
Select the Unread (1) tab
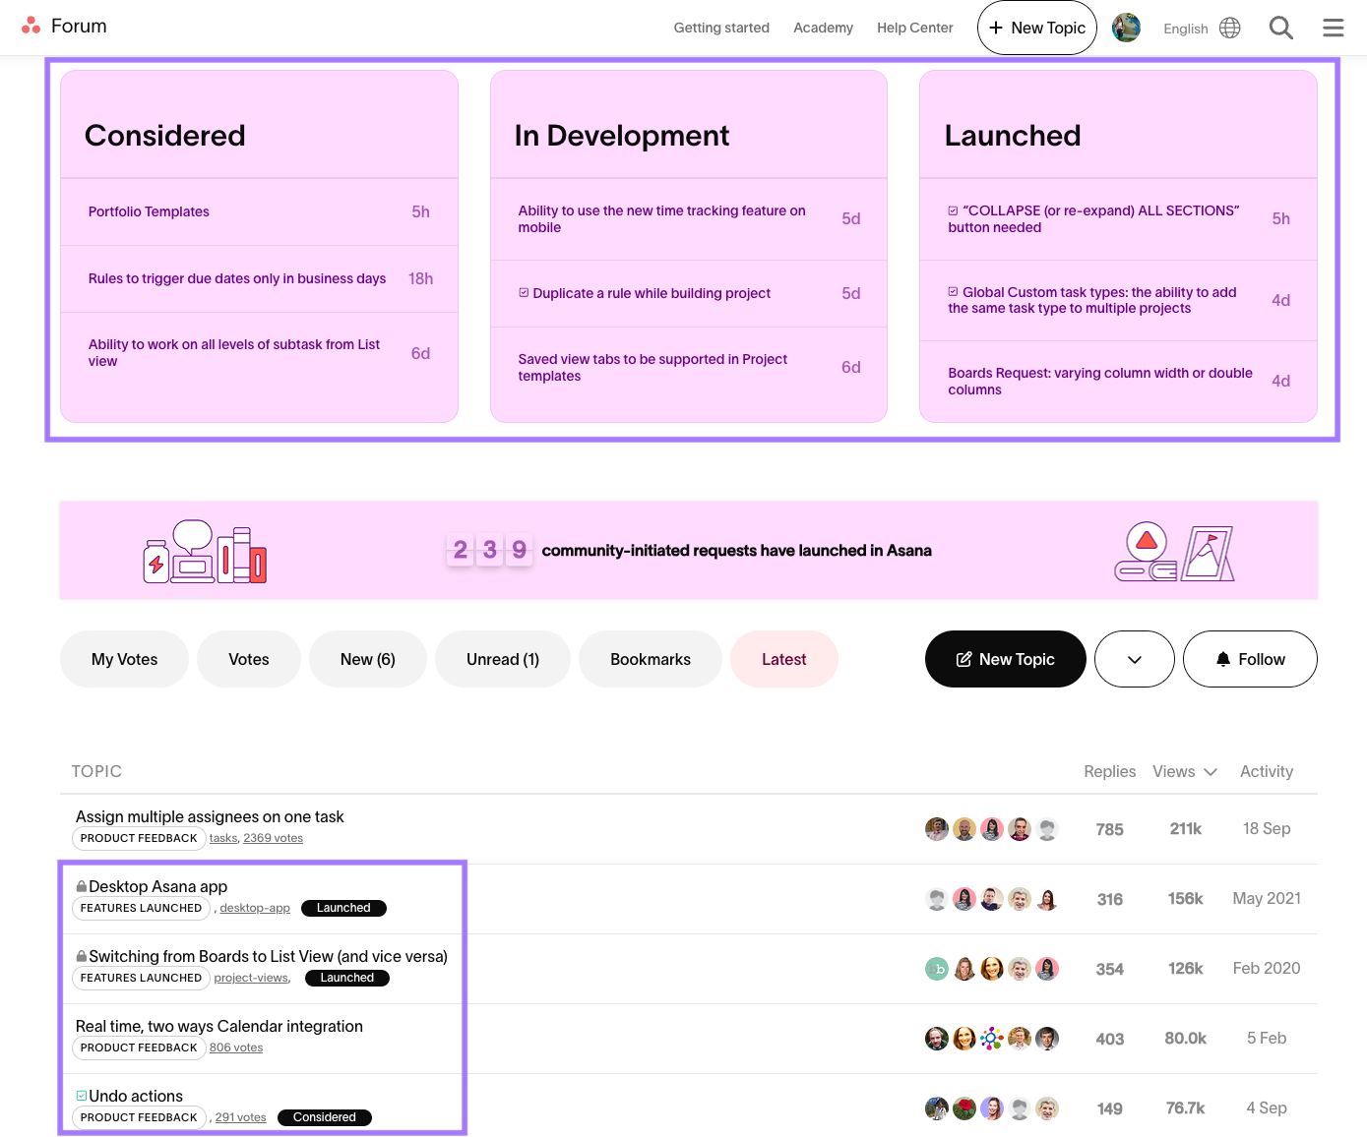coord(502,659)
